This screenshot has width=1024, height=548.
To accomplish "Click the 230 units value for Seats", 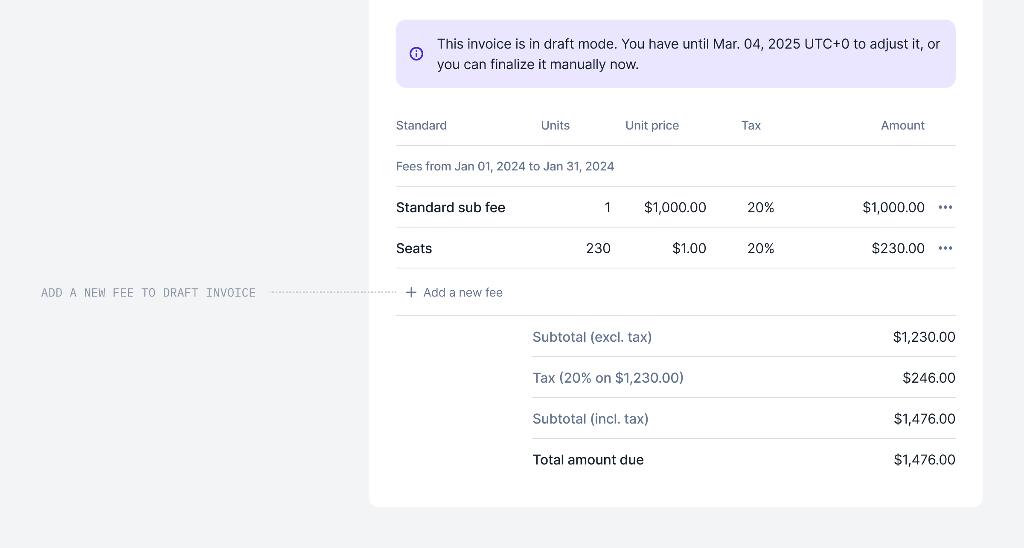I will (598, 248).
